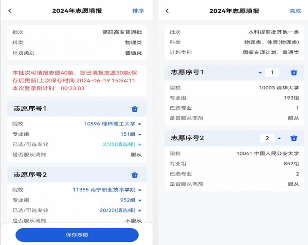Edit order number field showing 2

pyautogui.click(x=267, y=138)
